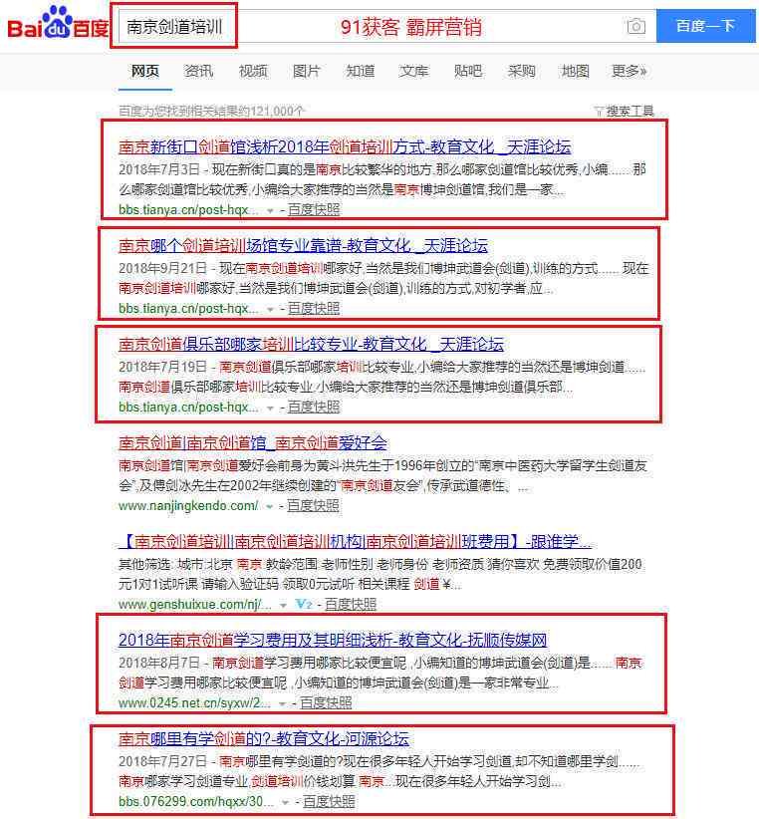This screenshot has width=759, height=819.
Task: Expand dropdown arrow beside www.0245.net.cn
Action: [x=282, y=704]
